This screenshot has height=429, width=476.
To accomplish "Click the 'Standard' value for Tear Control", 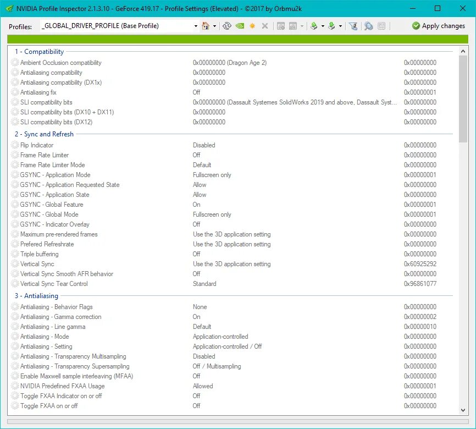I will (204, 284).
